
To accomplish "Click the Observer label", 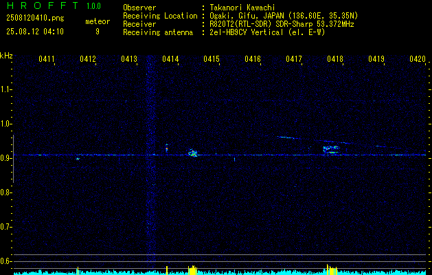I will tap(139, 8).
